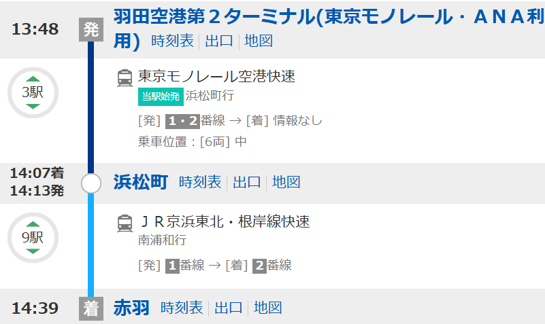Collapse the 9駅 stops with the down arrow
Screen dimensions: 545x324
33,251
